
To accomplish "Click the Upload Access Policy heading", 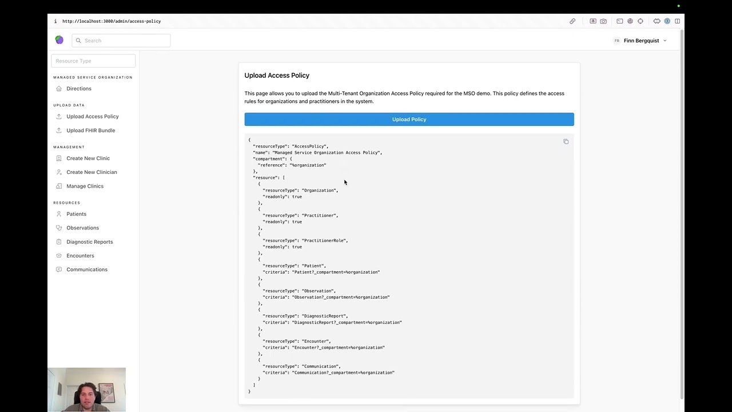I will tap(277, 75).
